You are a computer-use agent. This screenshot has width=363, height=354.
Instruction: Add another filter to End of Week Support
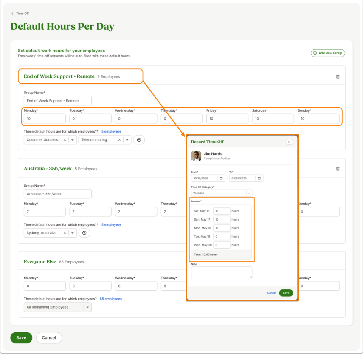click(139, 140)
